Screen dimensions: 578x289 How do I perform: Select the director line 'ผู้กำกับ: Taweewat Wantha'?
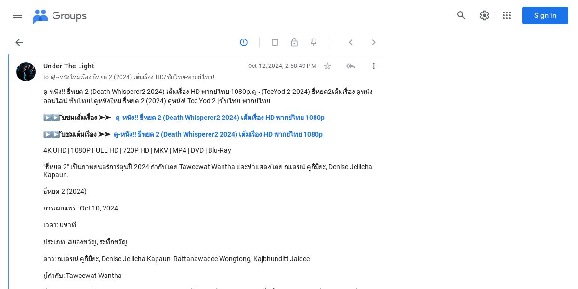point(82,276)
